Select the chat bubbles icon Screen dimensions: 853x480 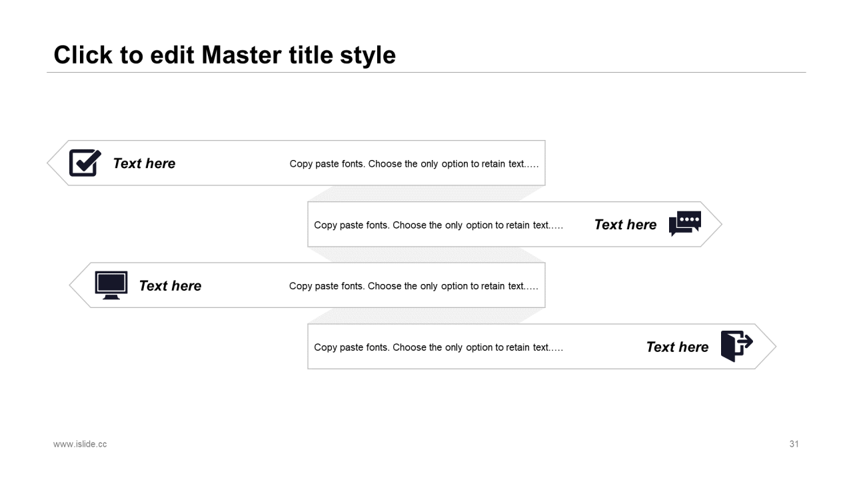tap(685, 224)
